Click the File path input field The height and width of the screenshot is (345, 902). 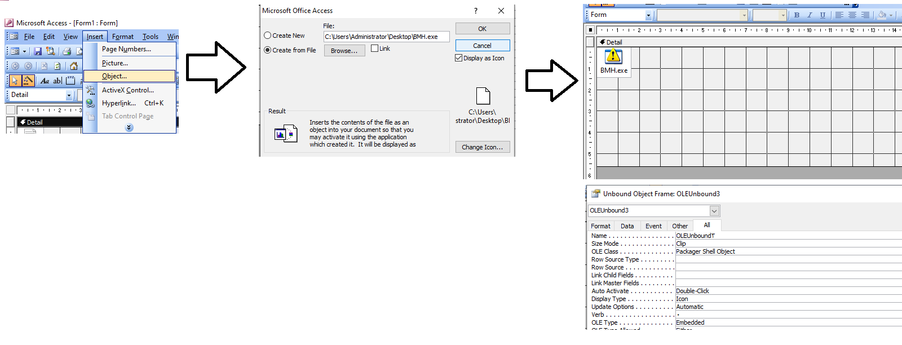386,37
